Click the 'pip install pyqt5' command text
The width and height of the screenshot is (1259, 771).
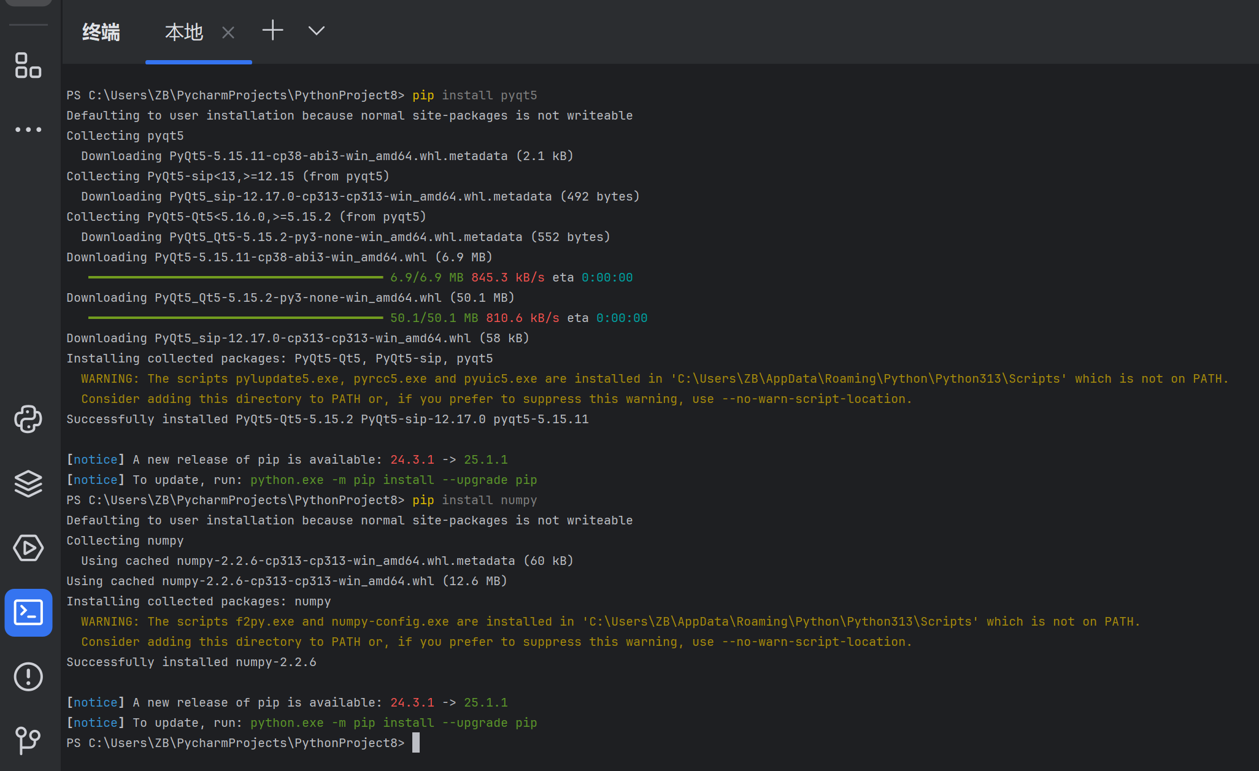474,95
